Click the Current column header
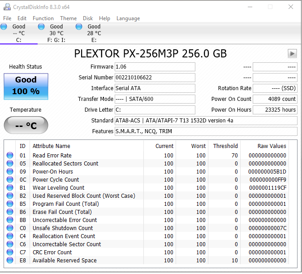The image size is (302, 274). tap(160, 146)
